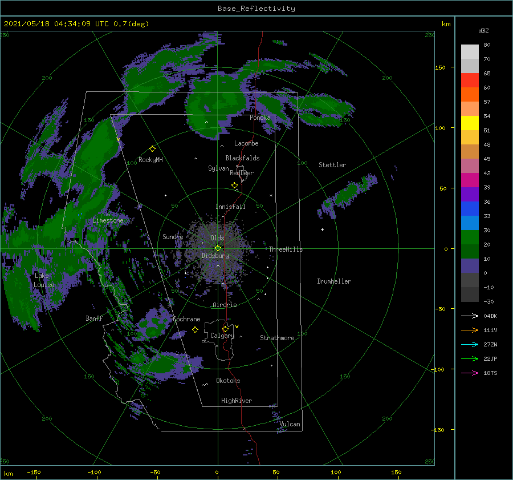Click the Limestone label

108,220
